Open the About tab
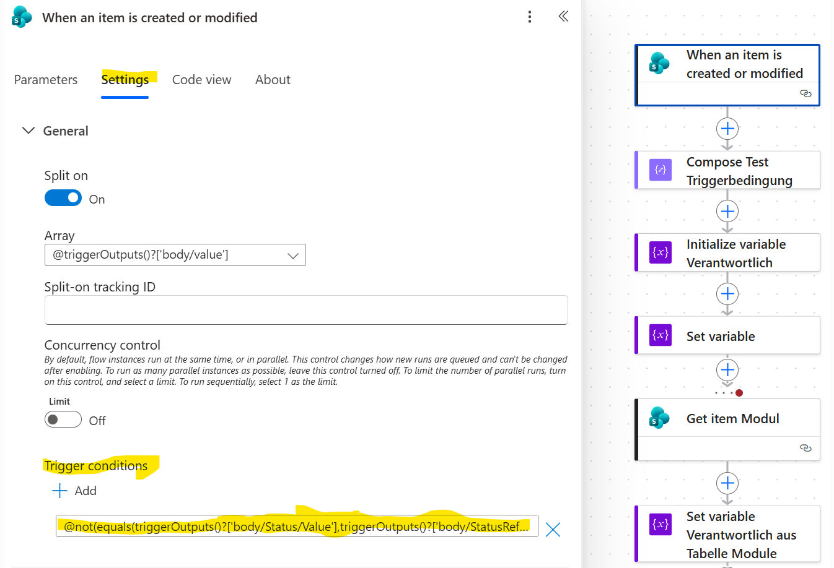This screenshot has height=568, width=834. pyautogui.click(x=273, y=80)
